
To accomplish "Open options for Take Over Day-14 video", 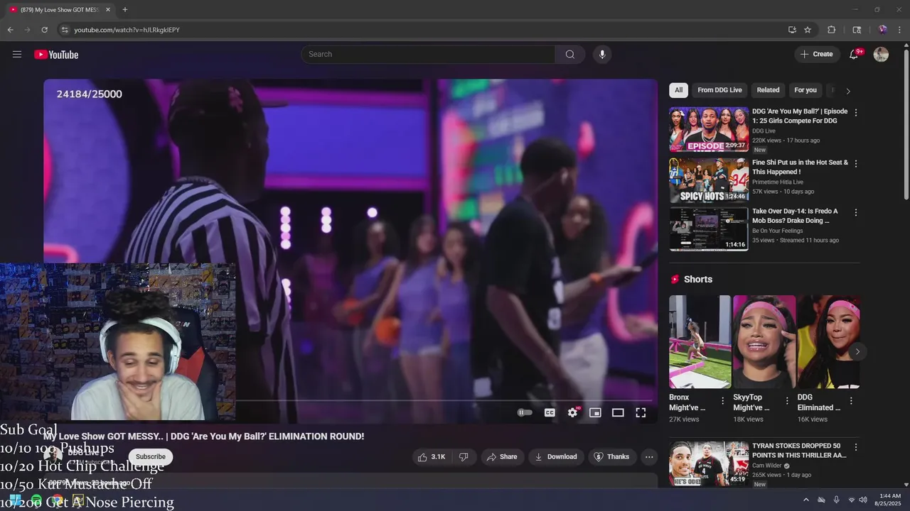I will click(x=856, y=212).
